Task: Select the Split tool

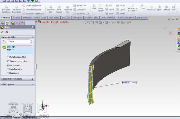Action: (159, 8)
